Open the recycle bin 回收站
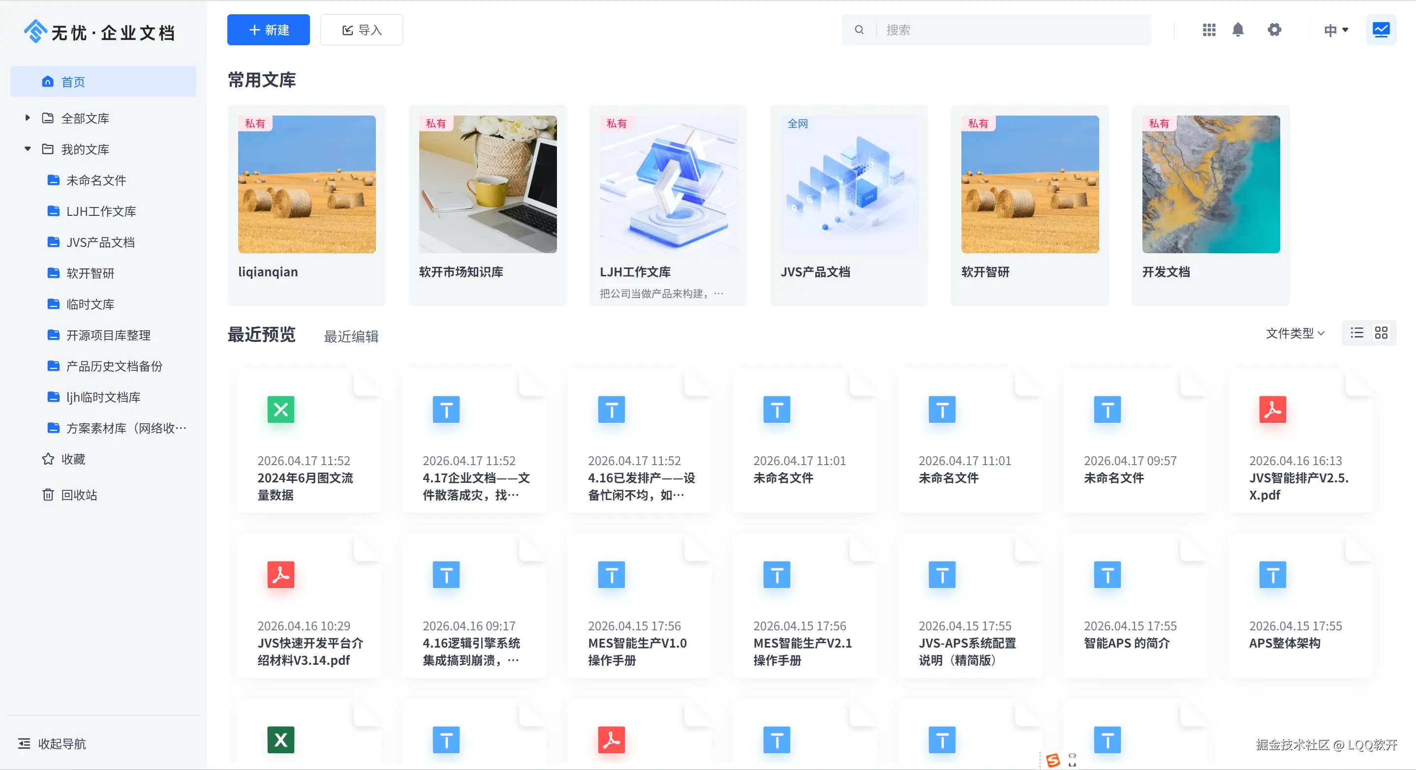Viewport: 1416px width, 770px height. 79,495
